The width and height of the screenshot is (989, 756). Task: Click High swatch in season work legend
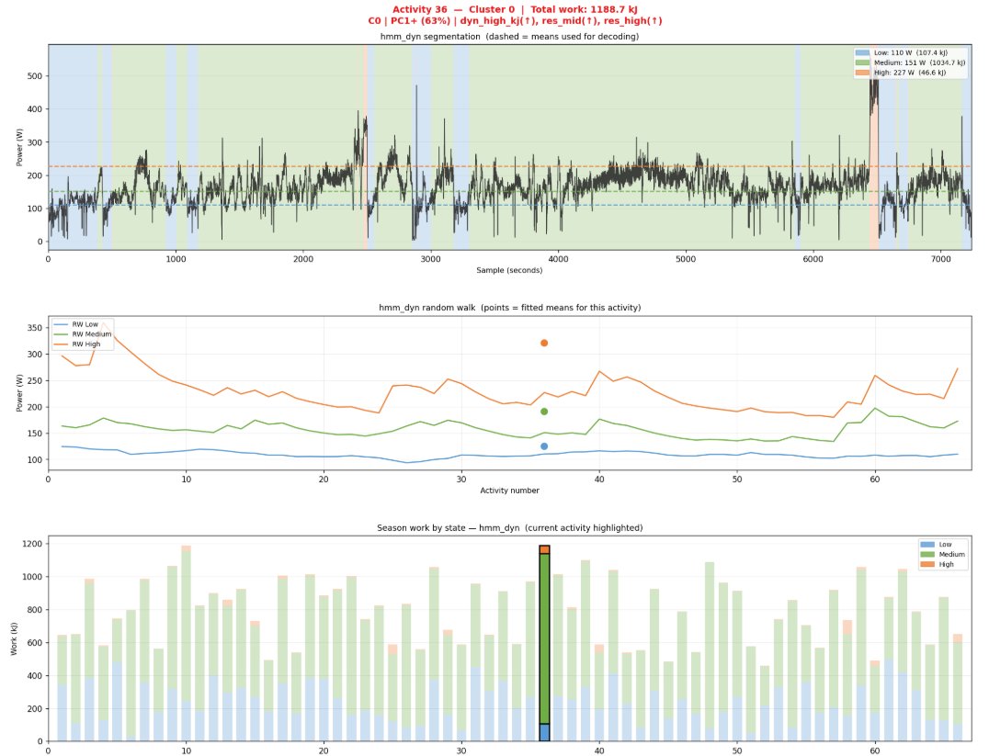tap(927, 565)
